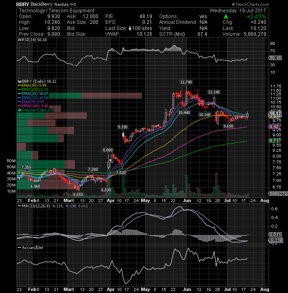Click the 10.340 price annotation
The width and height of the screenshot is (288, 293).
[x=204, y=114]
